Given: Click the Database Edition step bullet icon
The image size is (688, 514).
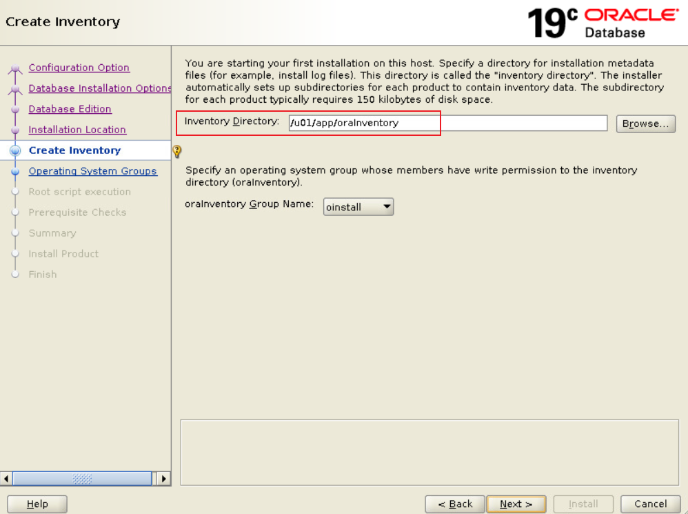Looking at the screenshot, I should (15, 109).
